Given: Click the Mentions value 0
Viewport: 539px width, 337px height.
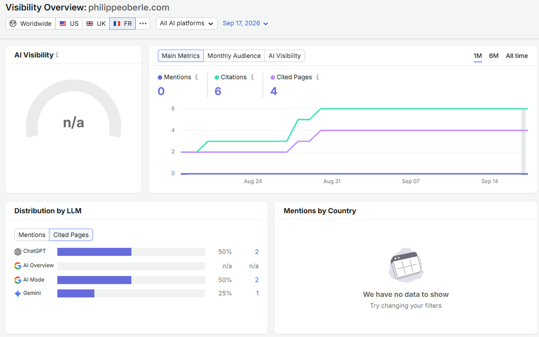Looking at the screenshot, I should pyautogui.click(x=161, y=91).
